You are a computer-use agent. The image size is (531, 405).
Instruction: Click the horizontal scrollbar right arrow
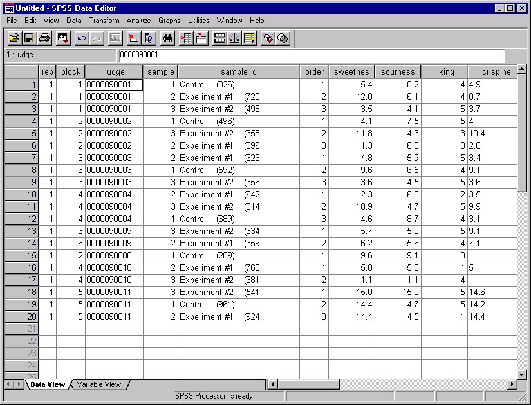(x=512, y=384)
